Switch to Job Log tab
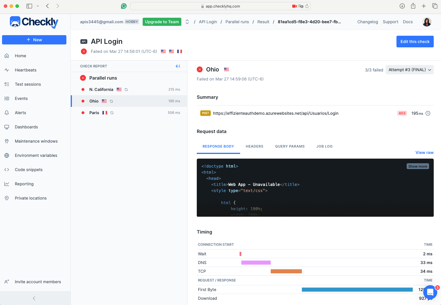The image size is (441, 305). pos(325,146)
